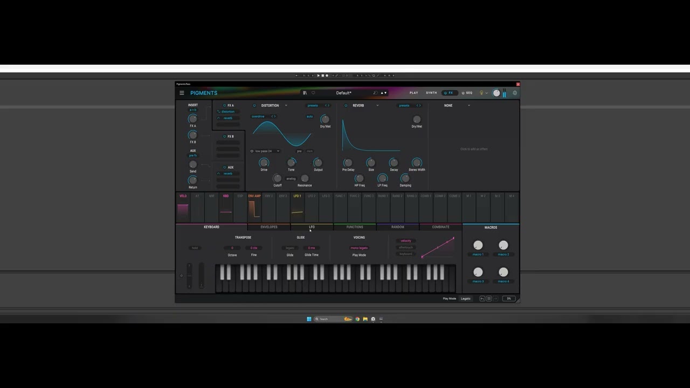Open Distortion presets menu

tap(313, 106)
